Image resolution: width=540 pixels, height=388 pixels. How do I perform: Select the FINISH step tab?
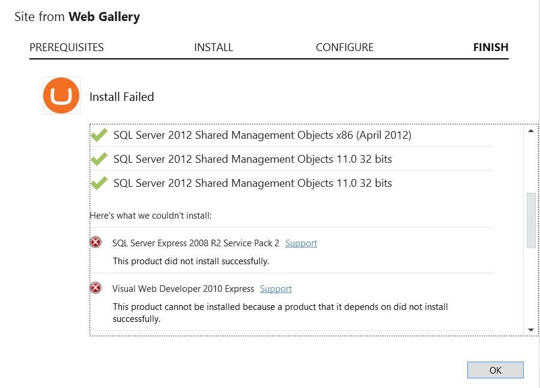pos(491,47)
